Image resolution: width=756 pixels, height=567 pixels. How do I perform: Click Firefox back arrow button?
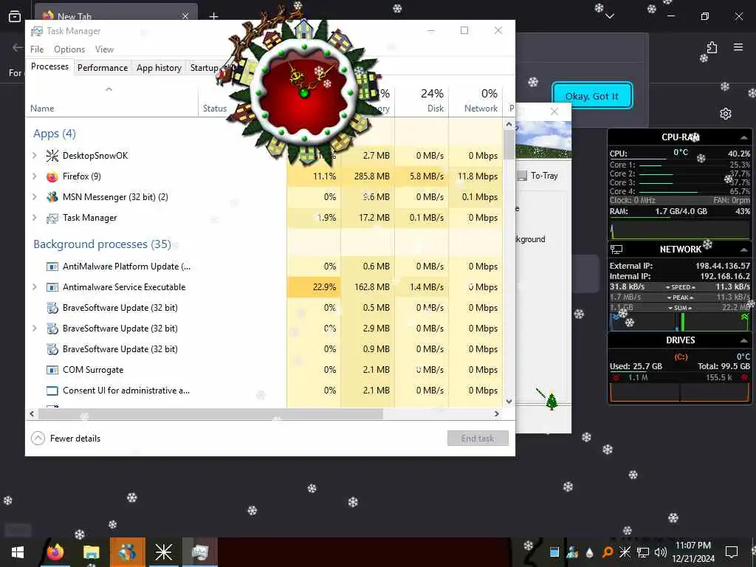pos(18,47)
